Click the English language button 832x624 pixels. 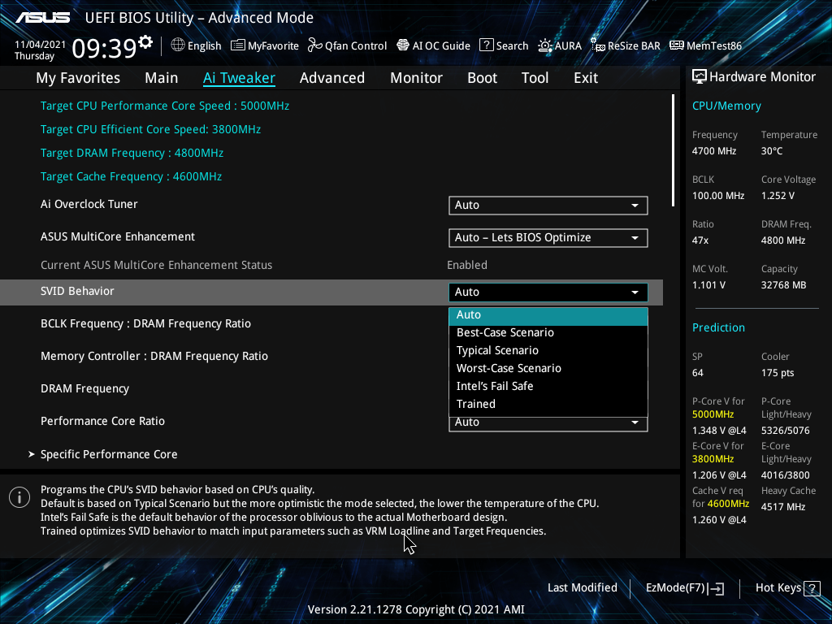tap(196, 45)
